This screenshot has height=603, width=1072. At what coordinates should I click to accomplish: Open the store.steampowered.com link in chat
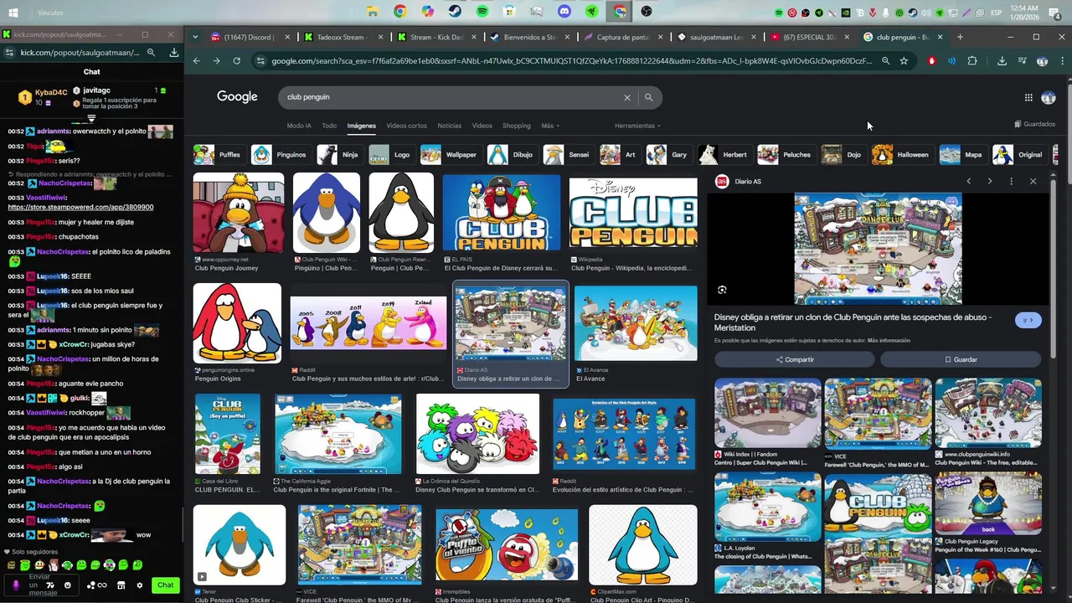click(80, 207)
